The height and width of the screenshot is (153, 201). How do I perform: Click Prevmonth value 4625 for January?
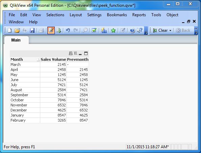coord(78,115)
